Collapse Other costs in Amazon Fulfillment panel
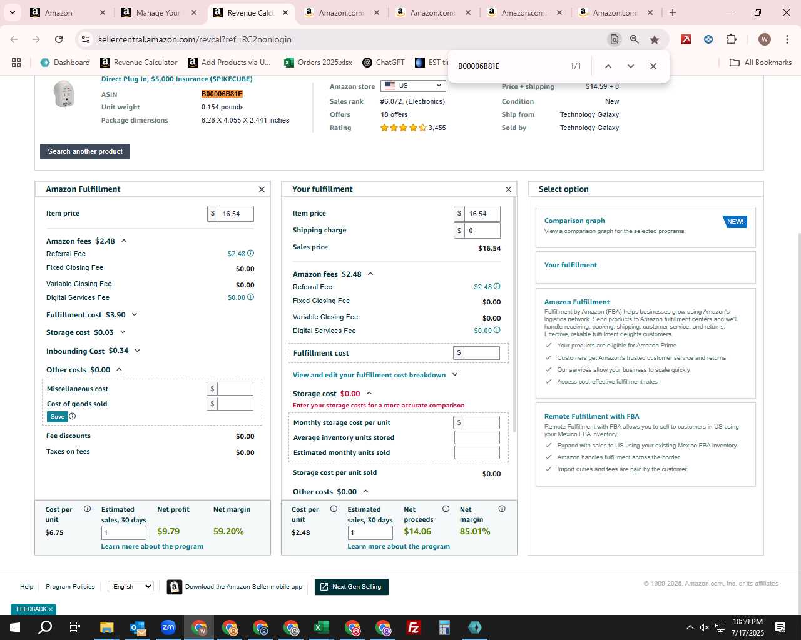The width and height of the screenshot is (801, 640). [119, 370]
